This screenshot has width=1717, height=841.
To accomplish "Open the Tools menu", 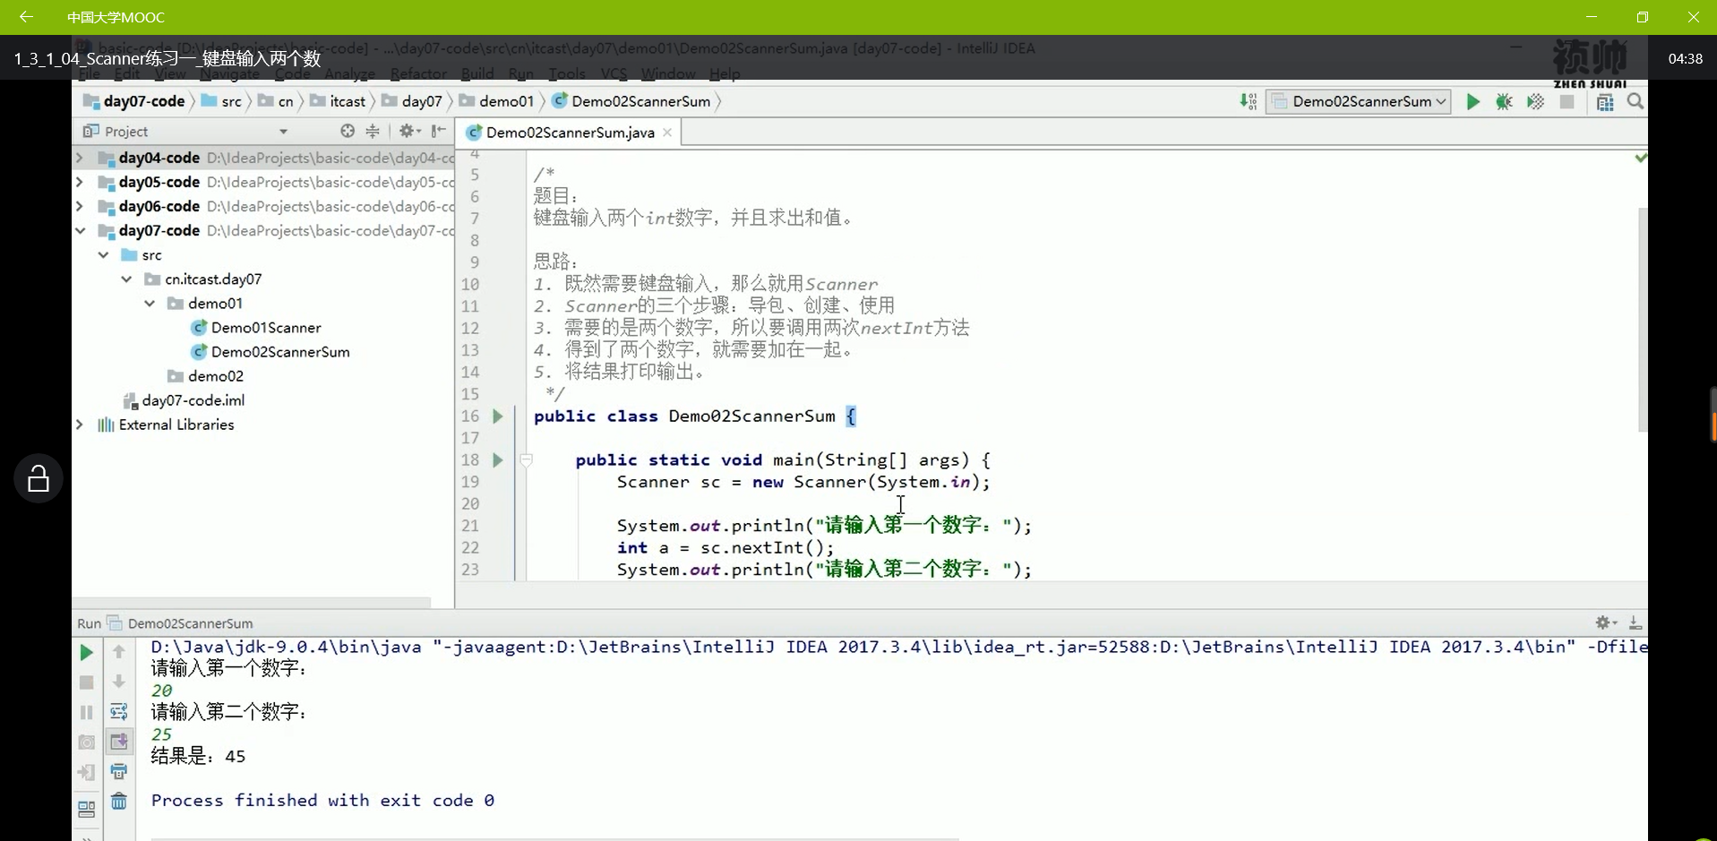I will pyautogui.click(x=567, y=73).
